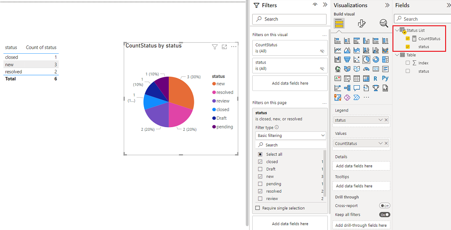451x230 pixels.
Task: Open the Analytics pane tab
Action: (x=383, y=23)
